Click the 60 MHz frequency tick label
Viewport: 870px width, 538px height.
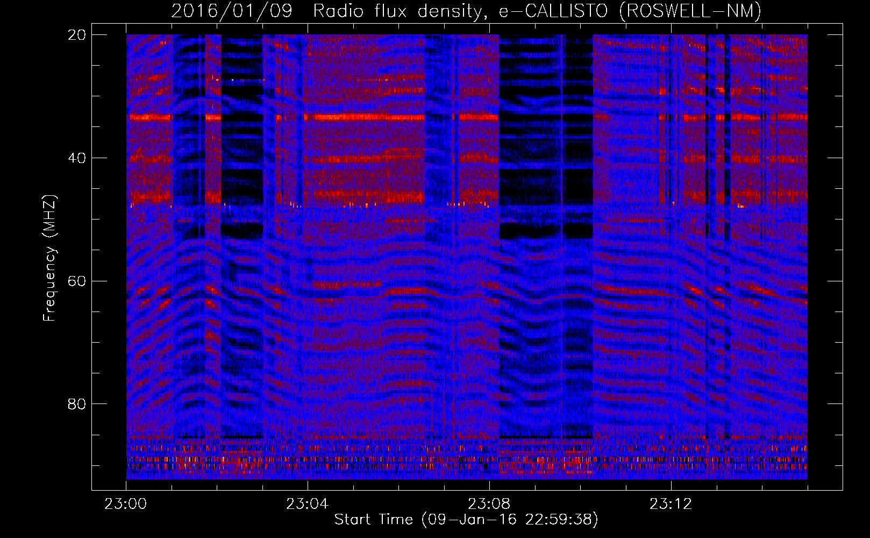click(x=77, y=281)
